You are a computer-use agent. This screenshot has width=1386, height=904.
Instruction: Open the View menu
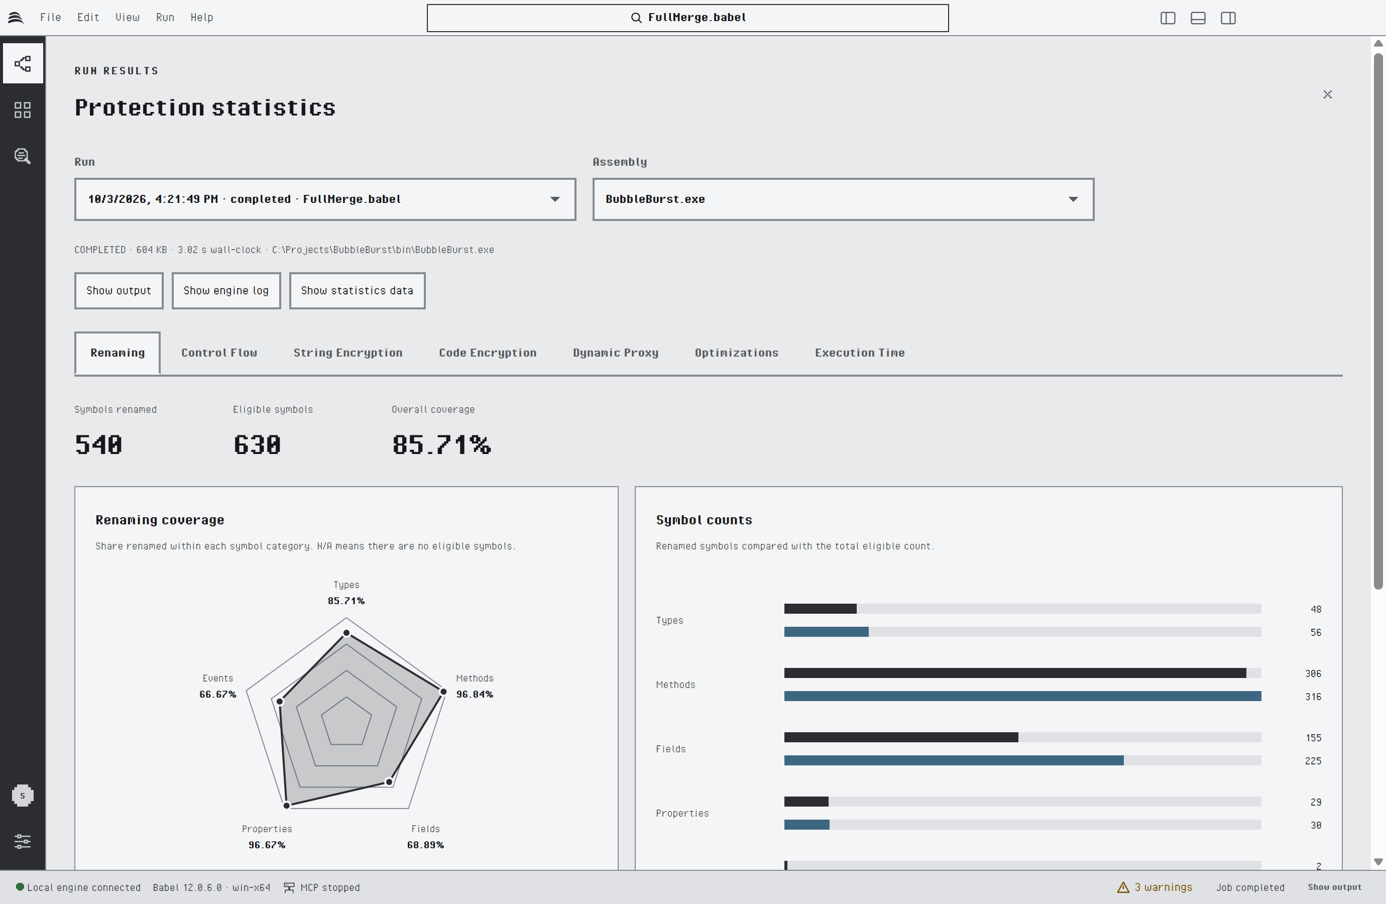pyautogui.click(x=127, y=18)
